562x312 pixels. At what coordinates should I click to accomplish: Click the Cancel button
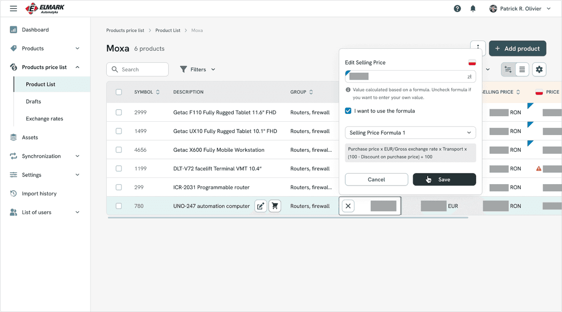coord(377,179)
